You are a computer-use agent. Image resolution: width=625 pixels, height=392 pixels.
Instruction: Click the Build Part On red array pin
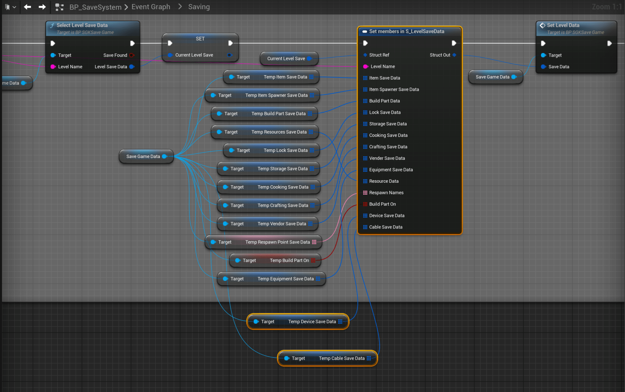coord(365,204)
